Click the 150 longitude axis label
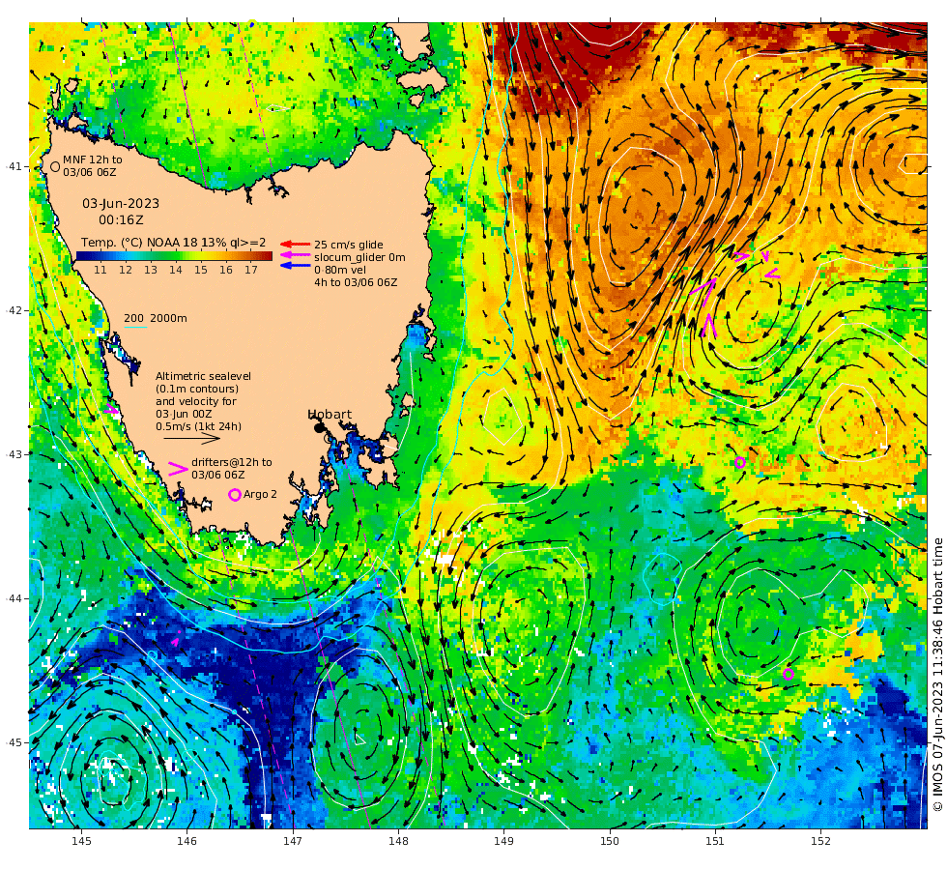The width and height of the screenshot is (947, 870). coord(610,841)
